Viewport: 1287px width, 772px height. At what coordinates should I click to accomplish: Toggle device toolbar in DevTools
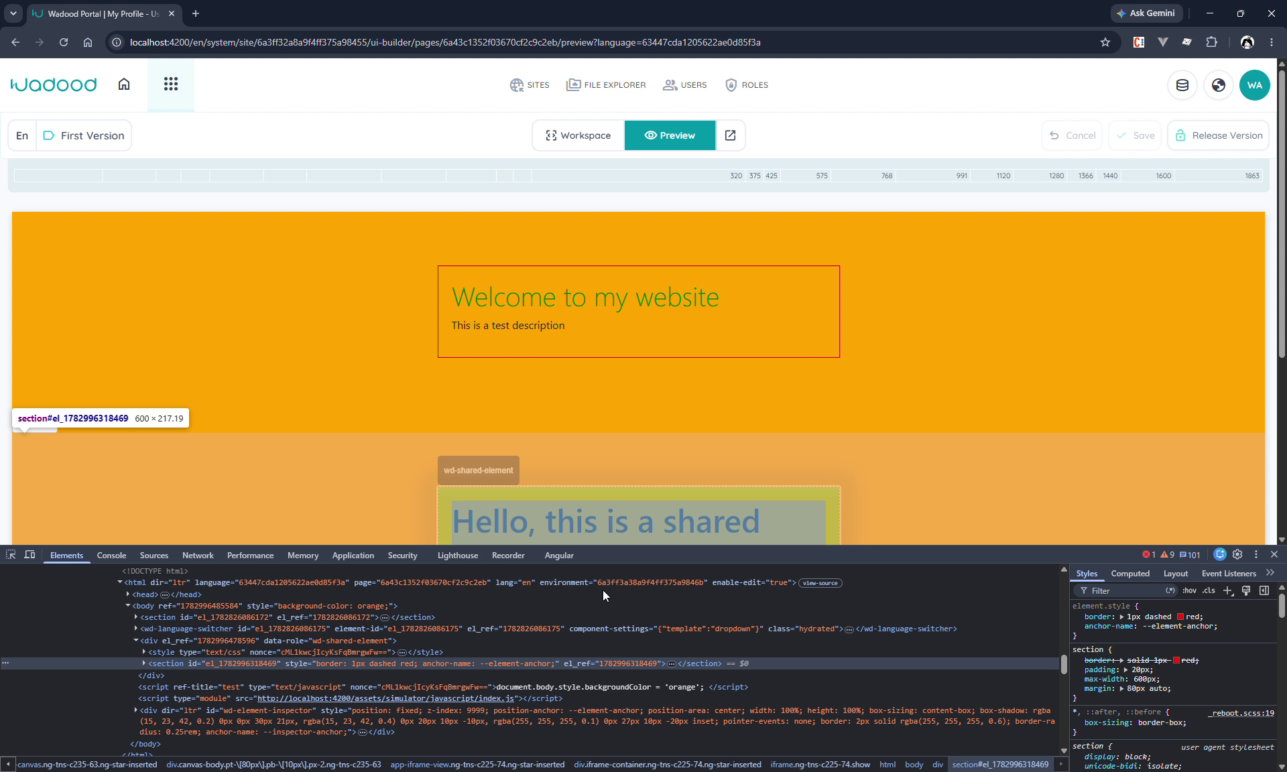(x=29, y=555)
